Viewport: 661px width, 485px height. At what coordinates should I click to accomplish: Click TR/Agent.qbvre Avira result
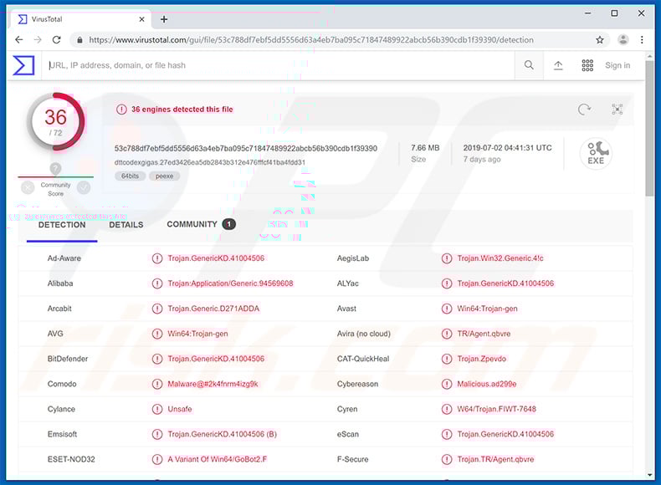484,334
